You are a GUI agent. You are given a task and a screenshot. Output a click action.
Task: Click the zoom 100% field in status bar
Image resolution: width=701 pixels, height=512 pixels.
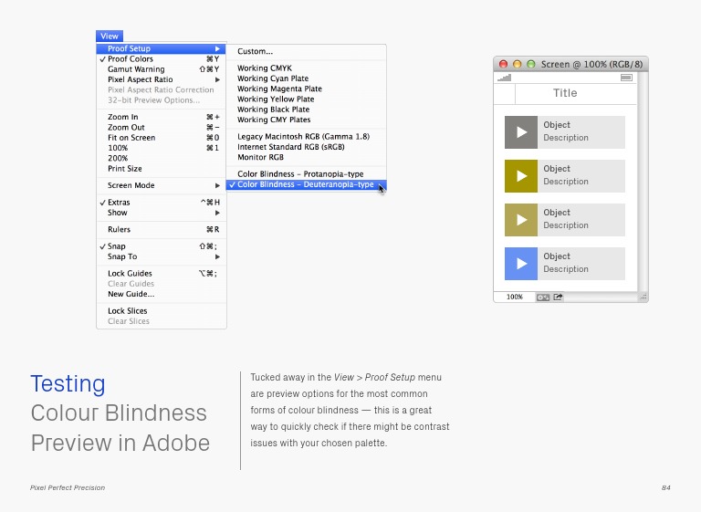click(x=515, y=297)
